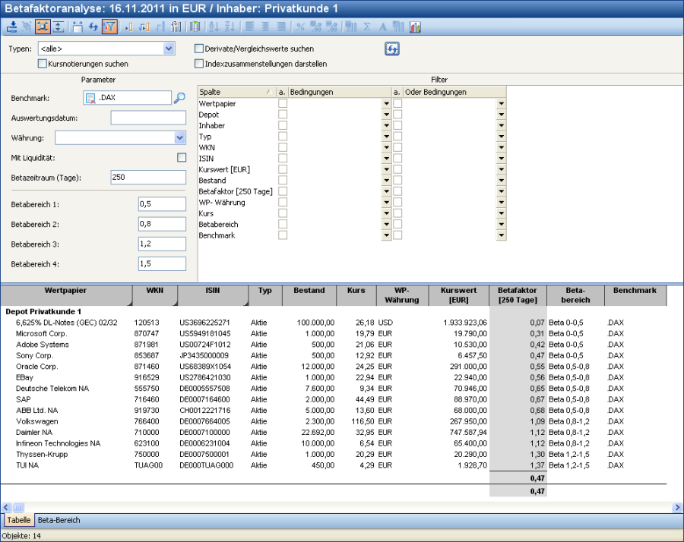Open the Typen dropdown
Image resolution: width=684 pixels, height=542 pixels.
(169, 49)
